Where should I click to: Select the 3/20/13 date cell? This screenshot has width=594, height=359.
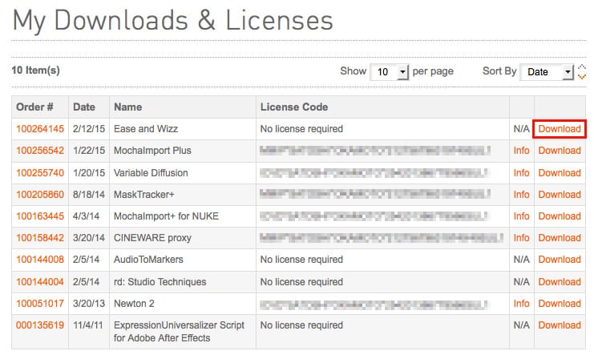pos(89,304)
